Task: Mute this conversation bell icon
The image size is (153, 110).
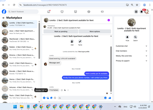Action: tap(127, 37)
